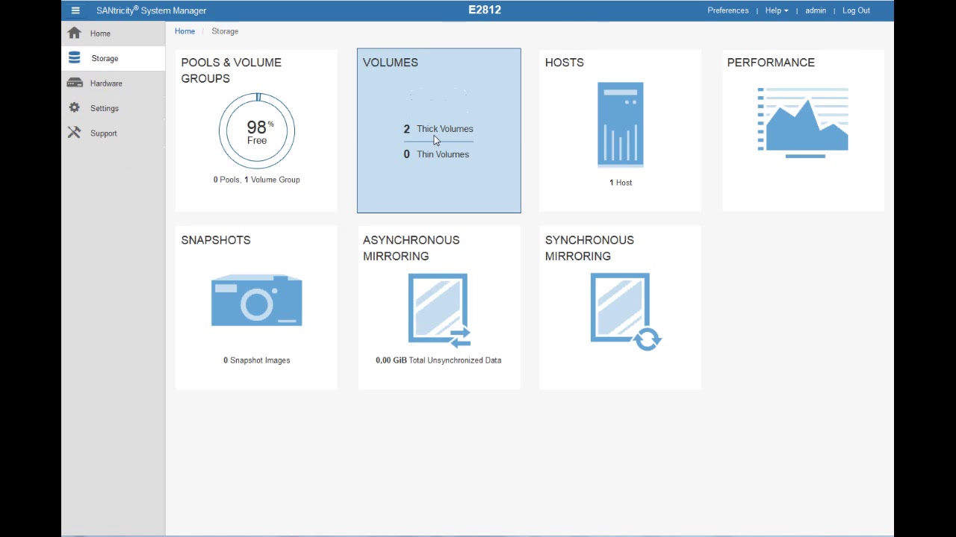Viewport: 956px width, 537px height.
Task: Open the hamburger navigation menu
Action: [x=75, y=10]
